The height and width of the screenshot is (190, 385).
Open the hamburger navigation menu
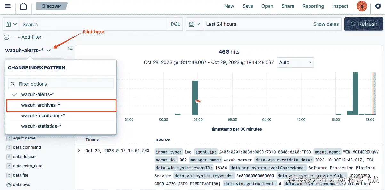pos(8,6)
